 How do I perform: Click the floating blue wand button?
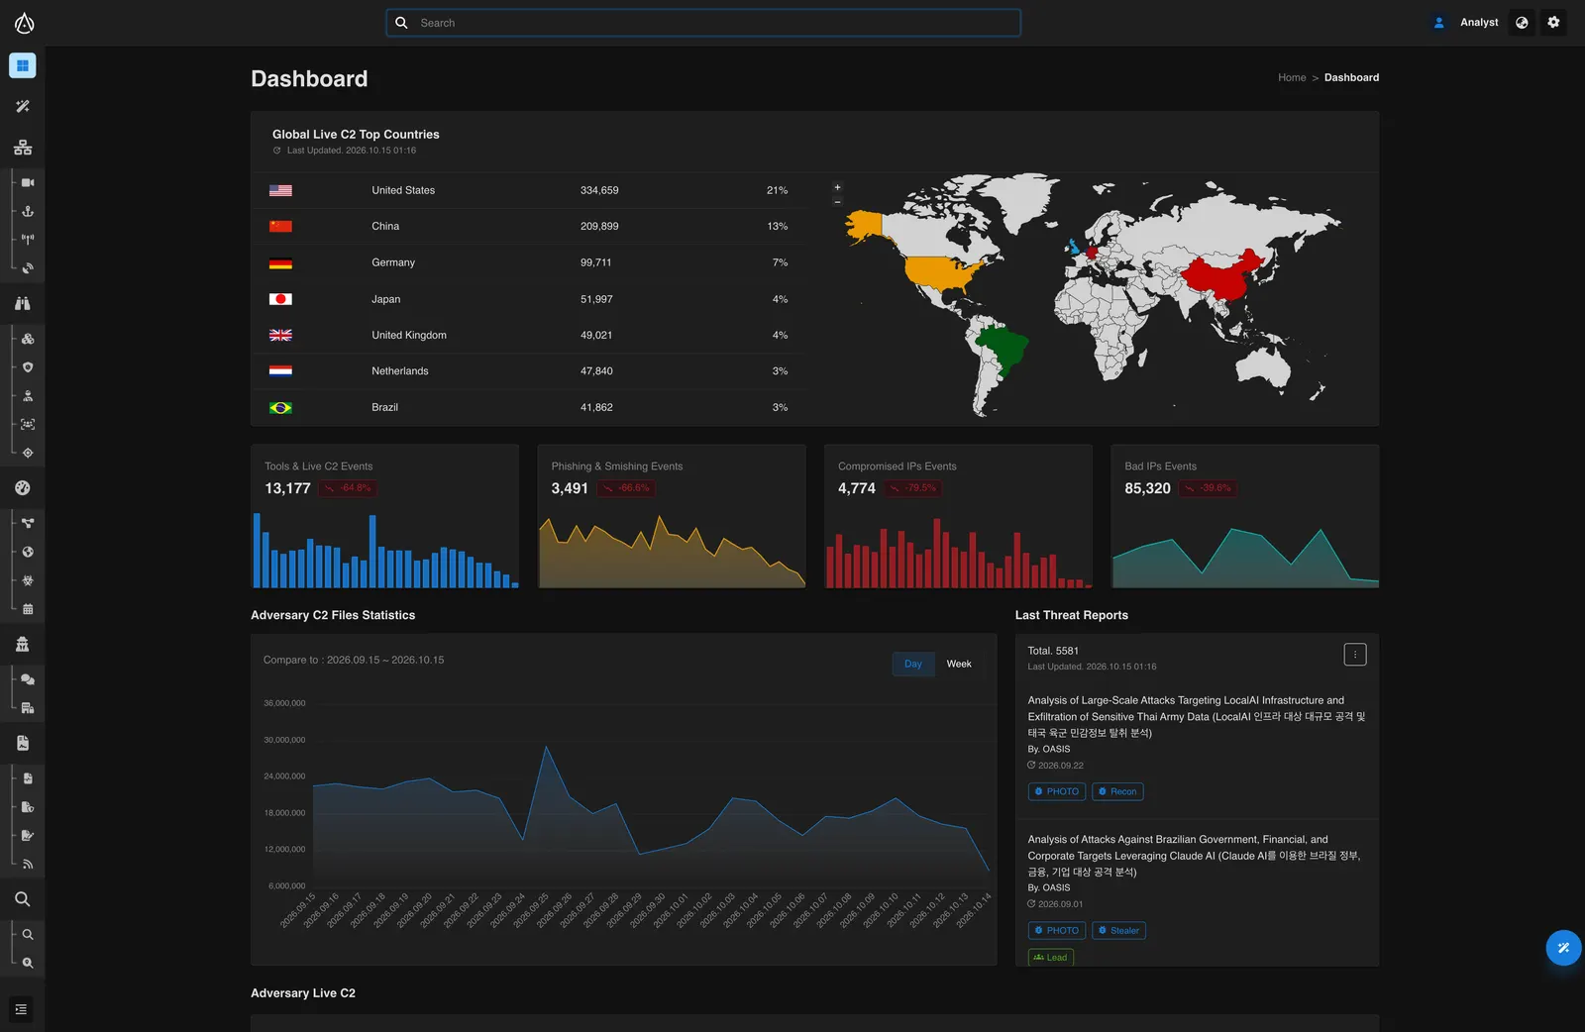click(x=1563, y=948)
